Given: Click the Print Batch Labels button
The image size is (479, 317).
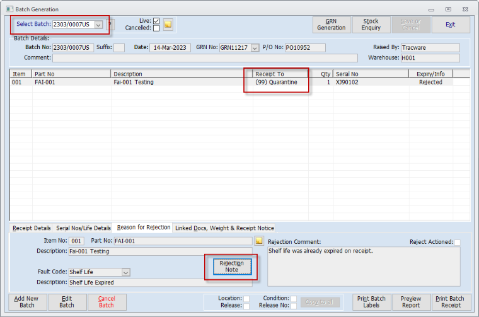Looking at the screenshot, I should [x=371, y=302].
